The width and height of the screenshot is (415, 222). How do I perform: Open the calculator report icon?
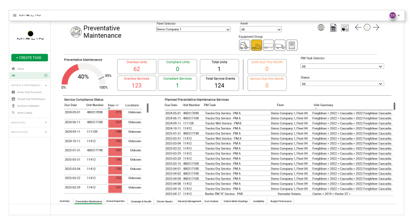(x=333, y=28)
